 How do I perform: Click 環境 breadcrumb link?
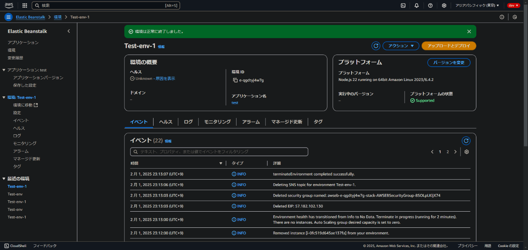(58, 17)
